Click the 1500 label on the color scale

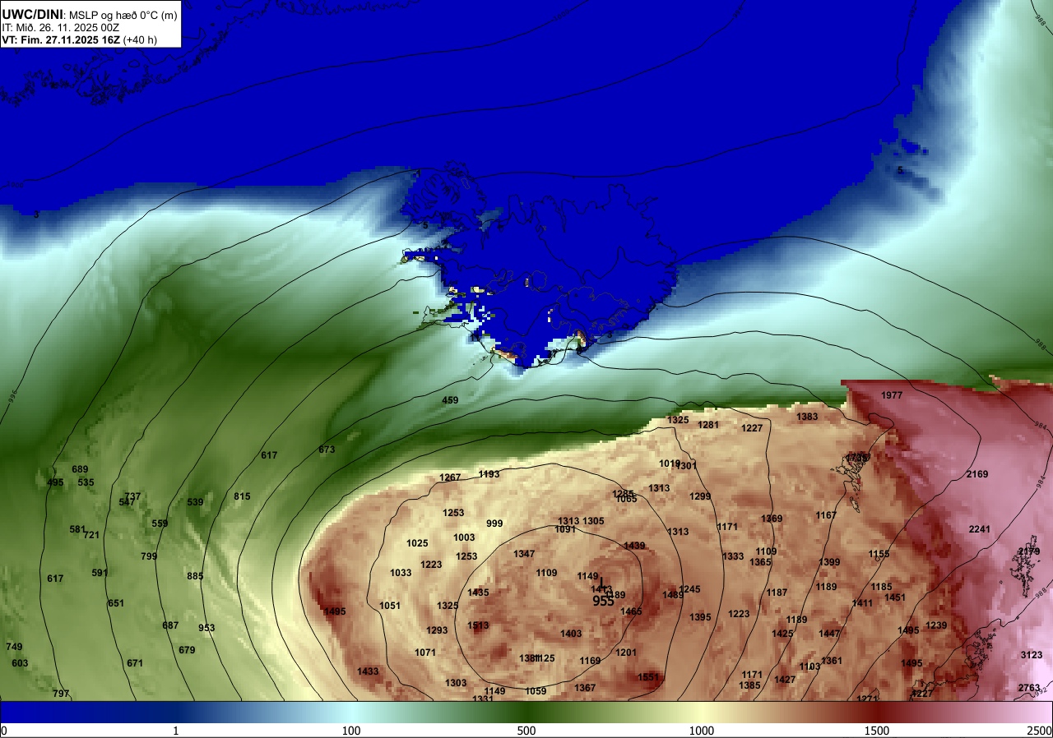point(877,731)
